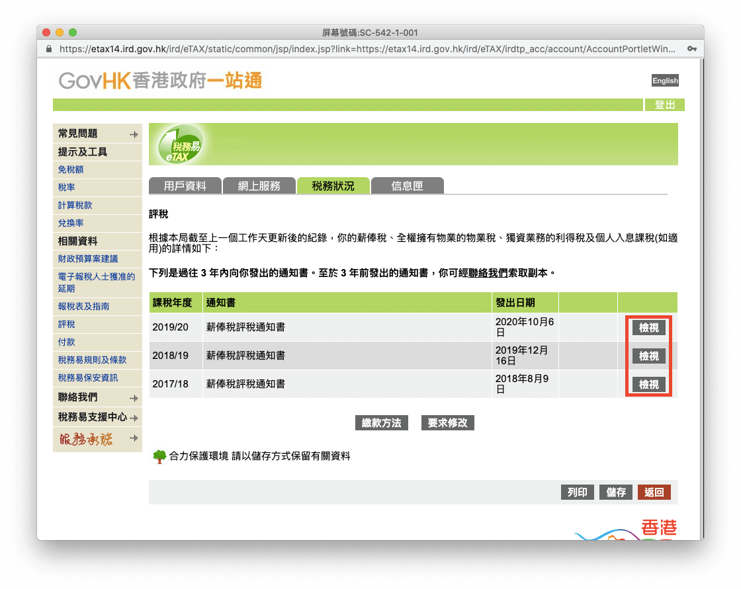Open the 免稅額 sidebar link

pyautogui.click(x=71, y=170)
